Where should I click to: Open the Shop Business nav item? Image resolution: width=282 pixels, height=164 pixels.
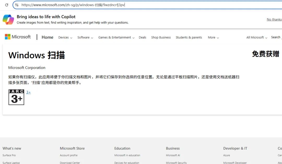coord(161,37)
